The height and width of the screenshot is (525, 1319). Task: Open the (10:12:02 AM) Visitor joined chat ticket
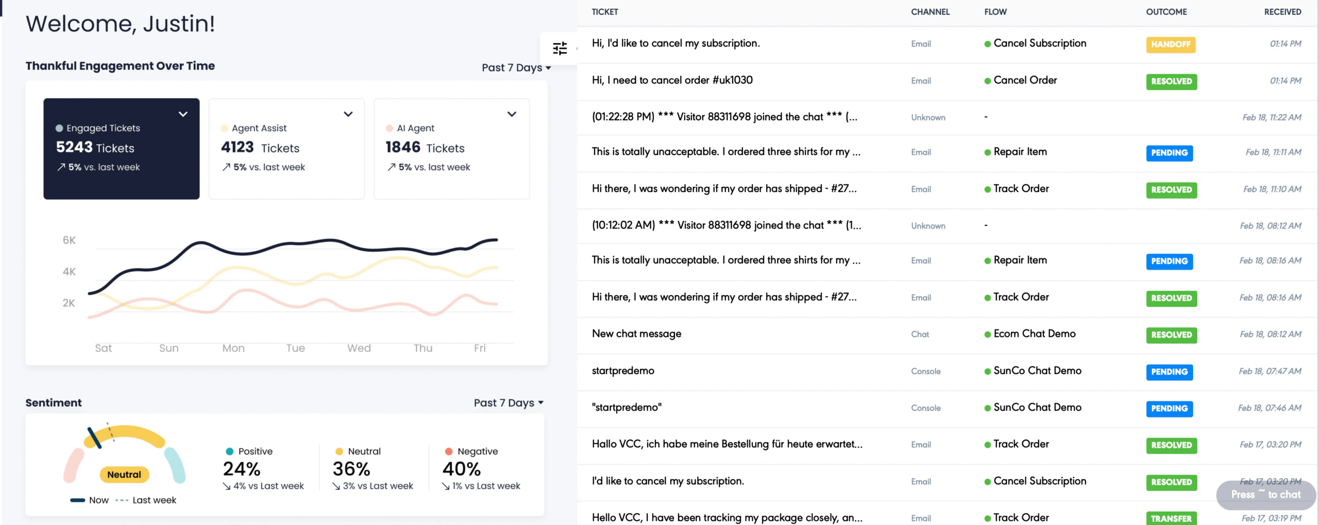[x=726, y=225]
